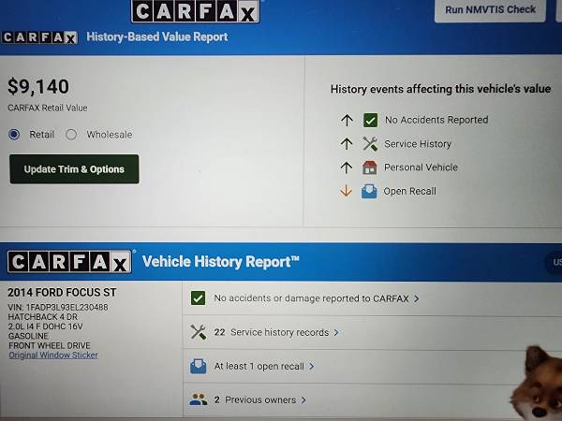The height and width of the screenshot is (421, 562).
Task: Click the recall icon beside At least 1 open recall
Action: click(x=198, y=366)
